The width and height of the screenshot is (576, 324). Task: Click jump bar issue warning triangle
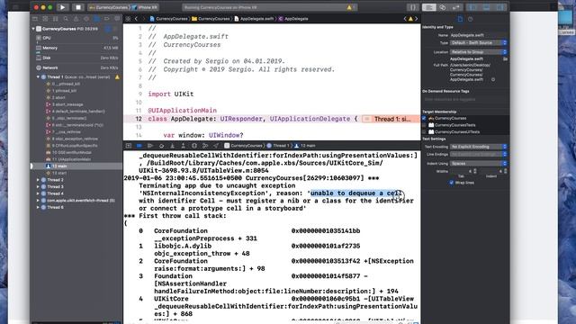pyautogui.click(x=410, y=19)
